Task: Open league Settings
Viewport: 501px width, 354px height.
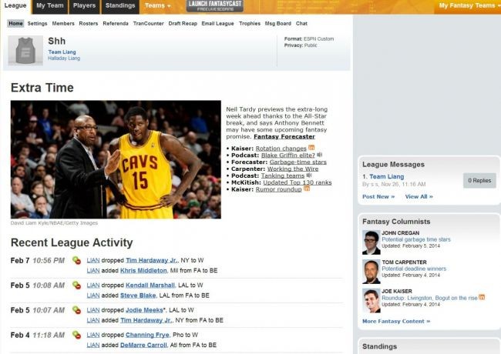Action: click(x=38, y=23)
